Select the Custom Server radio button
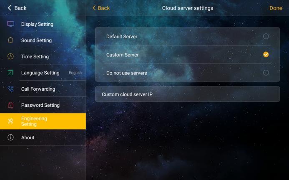The height and width of the screenshot is (180, 289). tap(266, 54)
